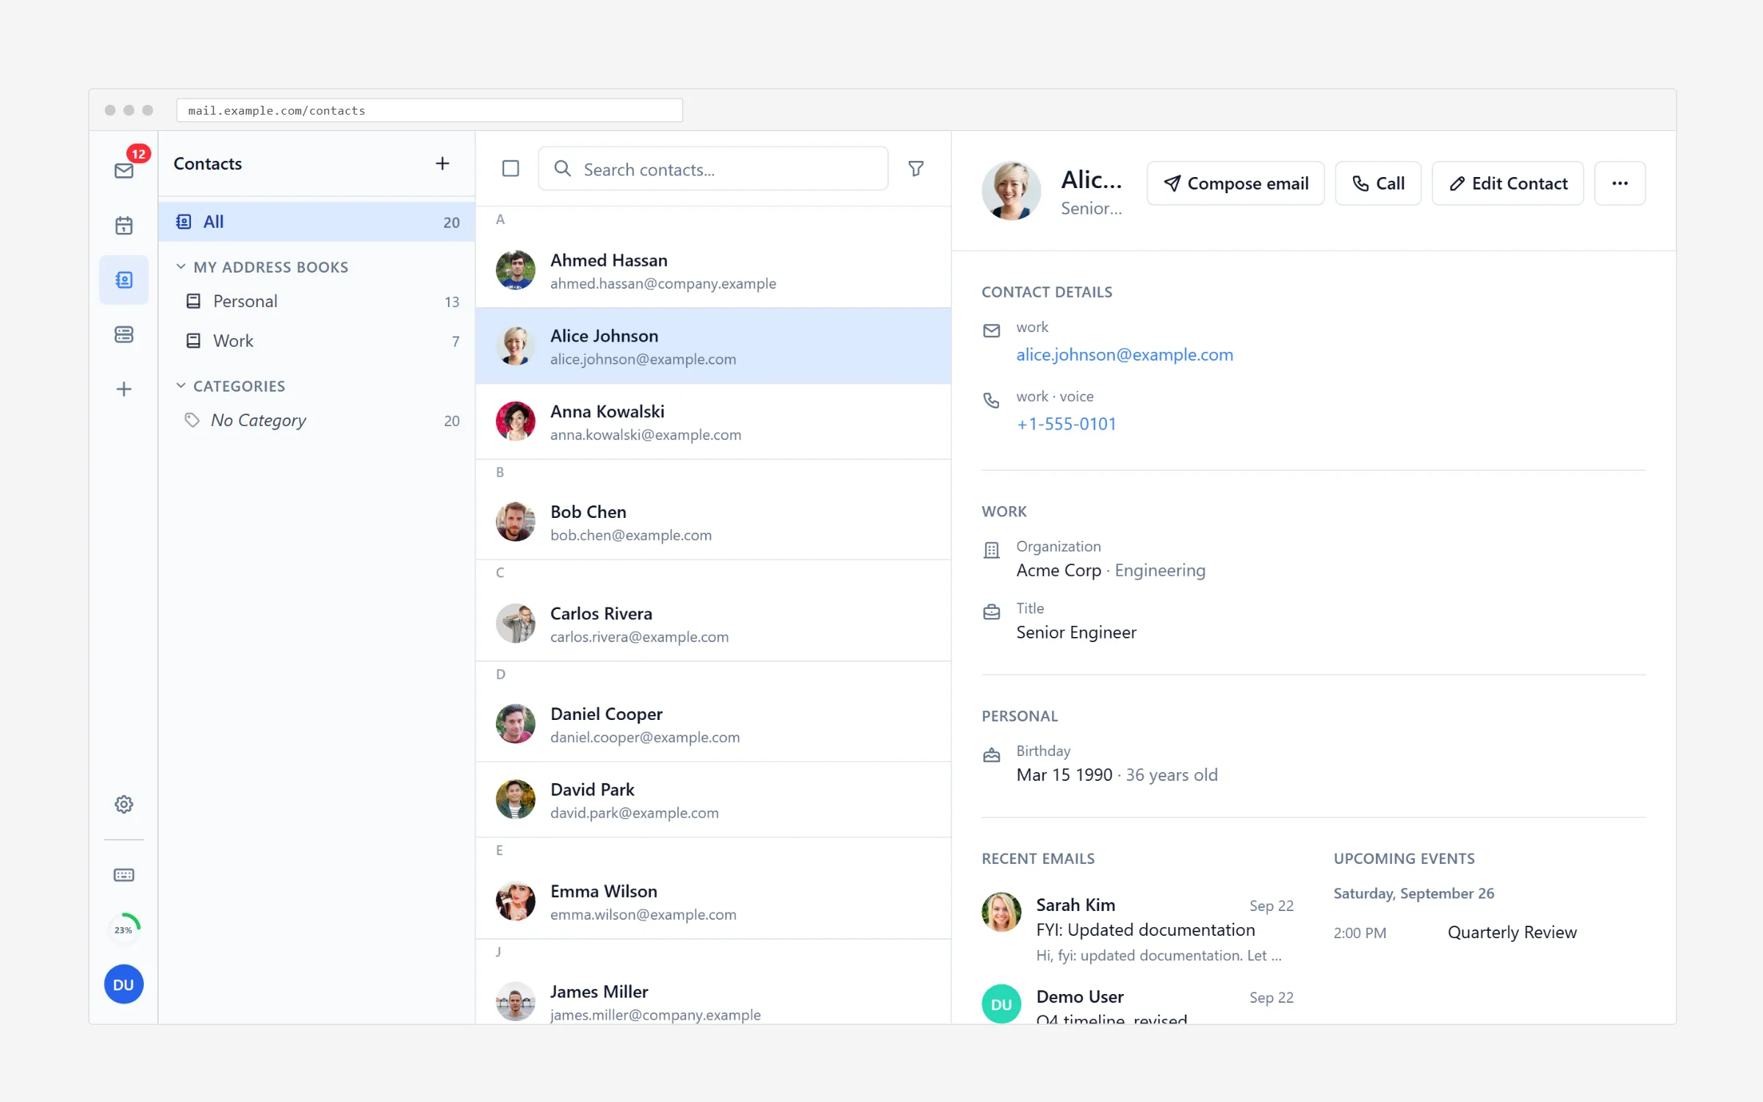Image resolution: width=1763 pixels, height=1102 pixels.
Task: Add new contact with plus beside Contacts
Action: coord(442,164)
